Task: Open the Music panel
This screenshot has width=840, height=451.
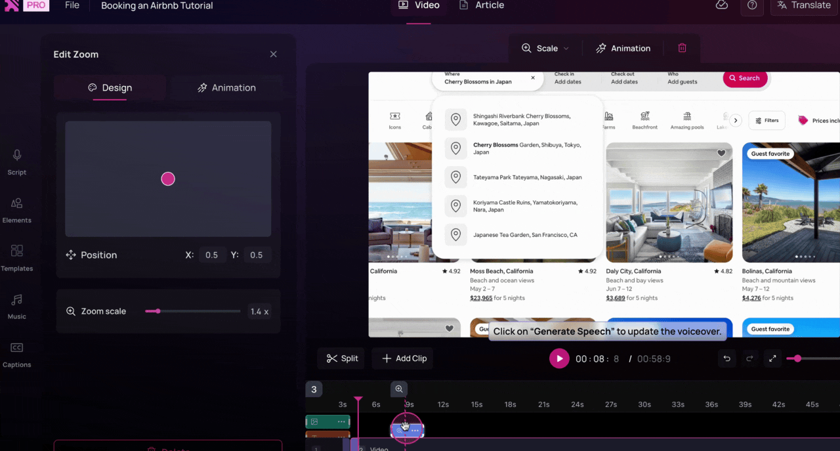Action: click(17, 307)
